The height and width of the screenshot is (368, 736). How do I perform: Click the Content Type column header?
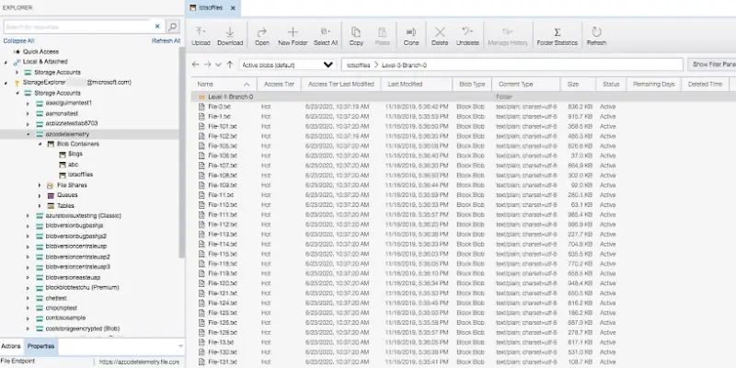tap(525, 84)
